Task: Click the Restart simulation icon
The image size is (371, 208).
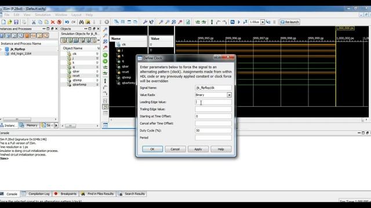Action: pyautogui.click(x=232, y=22)
